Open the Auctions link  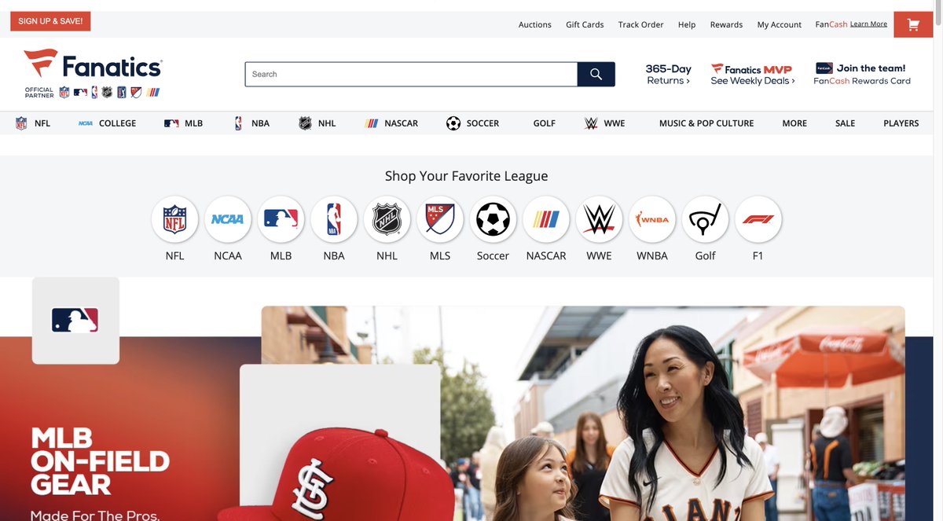pyautogui.click(x=535, y=24)
